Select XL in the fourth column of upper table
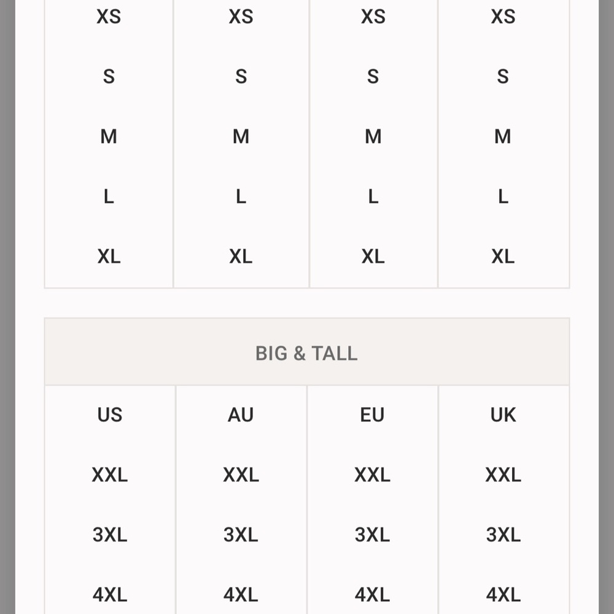Screen dimensions: 614x614 503,256
